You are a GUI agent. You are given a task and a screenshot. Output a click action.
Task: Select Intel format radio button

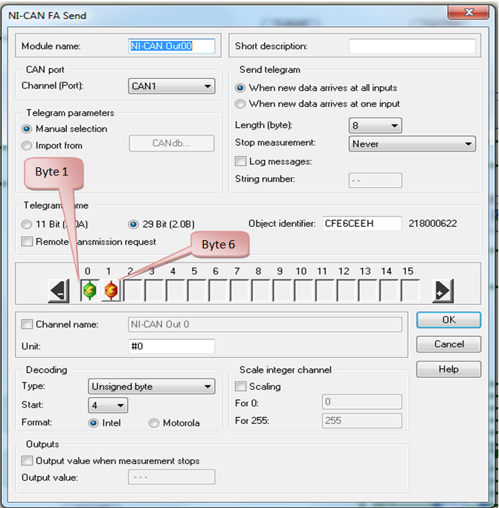pyautogui.click(x=93, y=422)
